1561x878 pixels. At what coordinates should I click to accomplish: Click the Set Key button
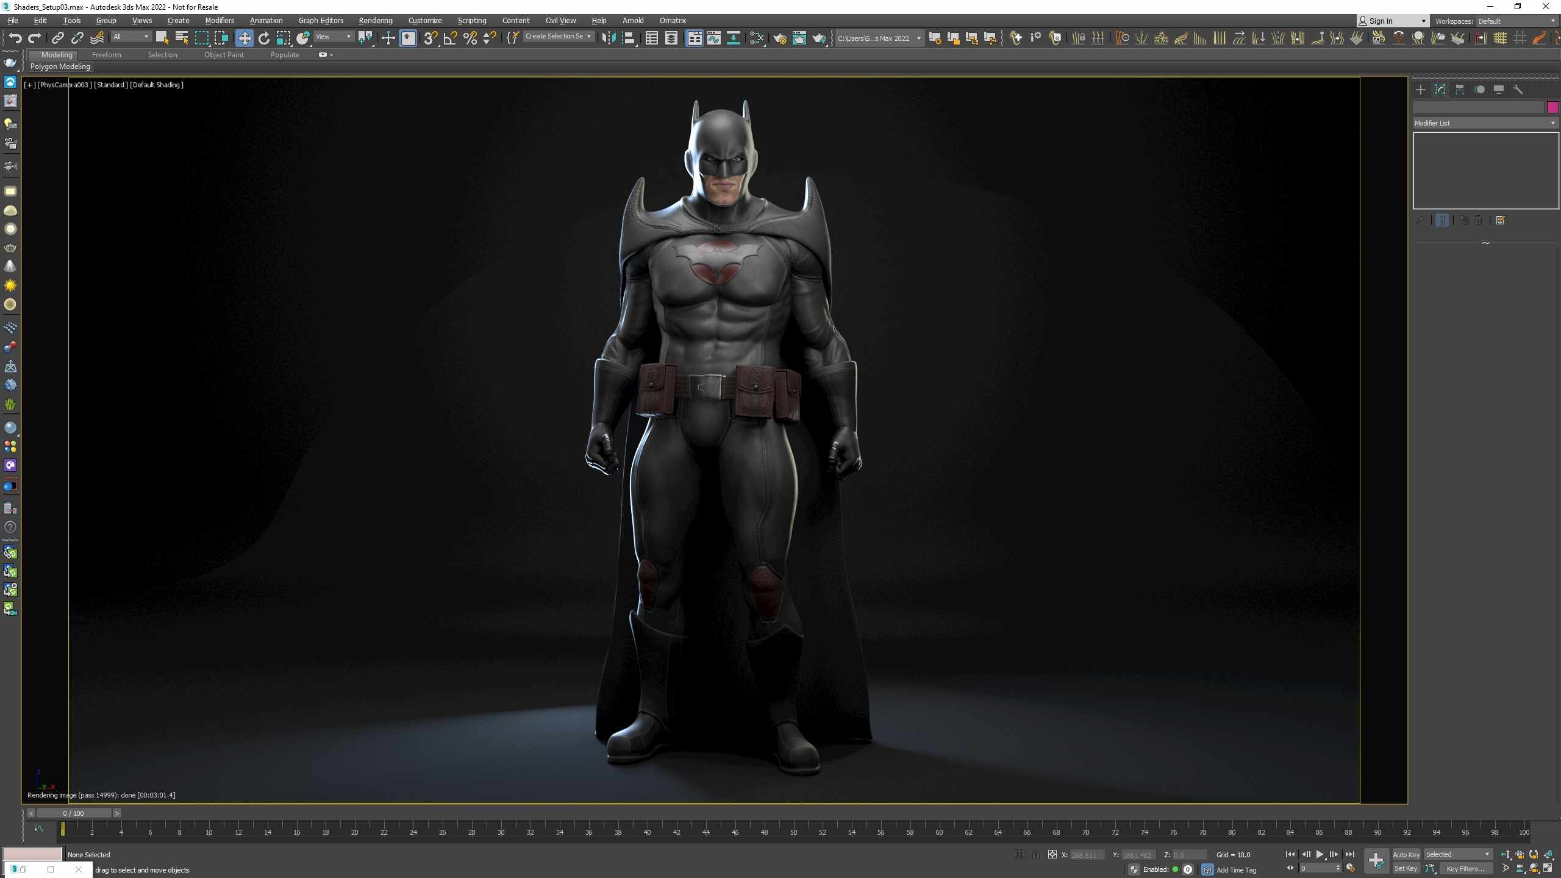tap(1406, 869)
